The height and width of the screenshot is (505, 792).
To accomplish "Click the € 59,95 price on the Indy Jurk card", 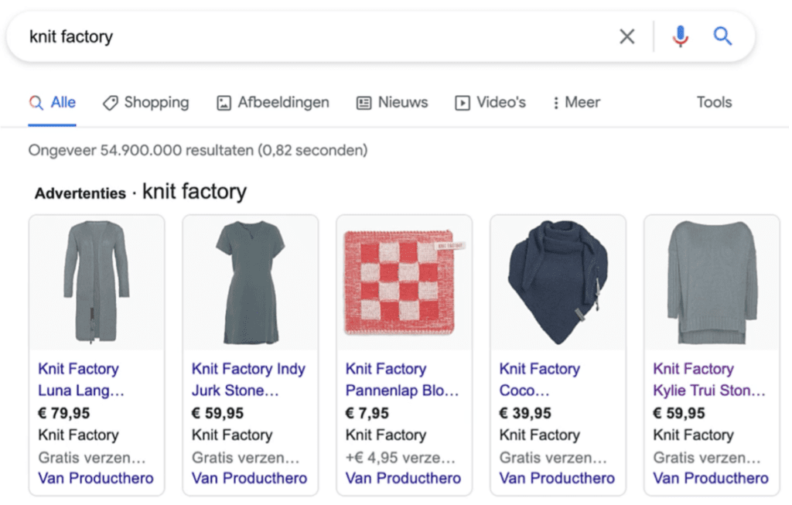I will [x=217, y=413].
